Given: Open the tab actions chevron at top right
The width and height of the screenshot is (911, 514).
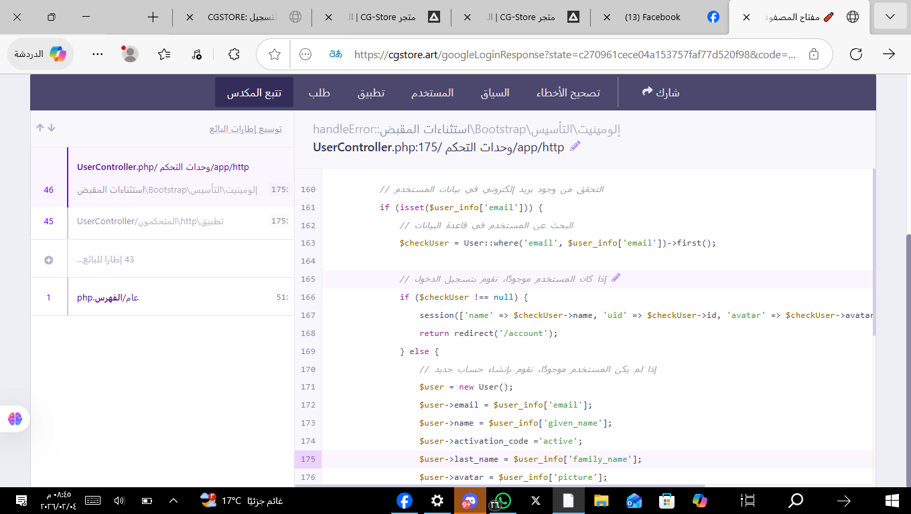Looking at the screenshot, I should pyautogui.click(x=890, y=16).
